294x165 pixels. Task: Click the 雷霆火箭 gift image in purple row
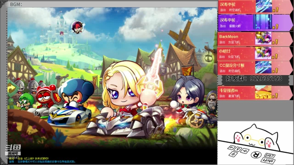coord(263,22)
